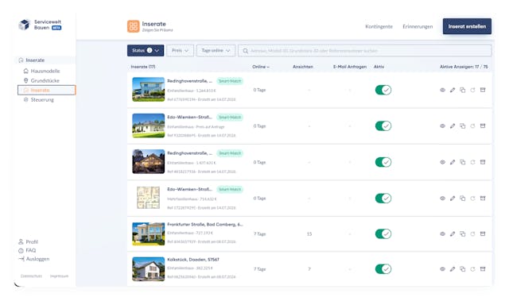Archive the Redinghovenstraße listing with night-lit house
Screen dimensions: 509x301
pyautogui.click(x=483, y=162)
